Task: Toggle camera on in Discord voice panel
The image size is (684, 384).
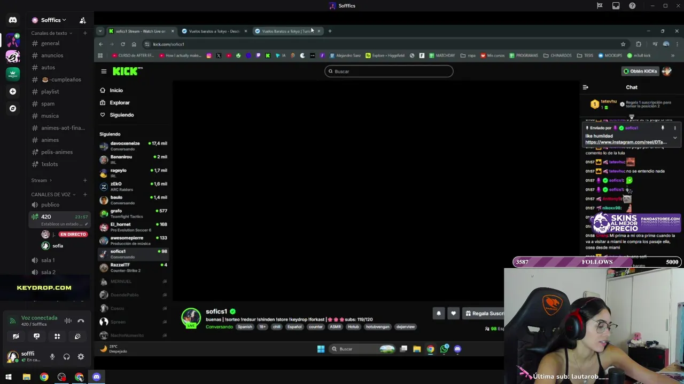Action: point(16,337)
